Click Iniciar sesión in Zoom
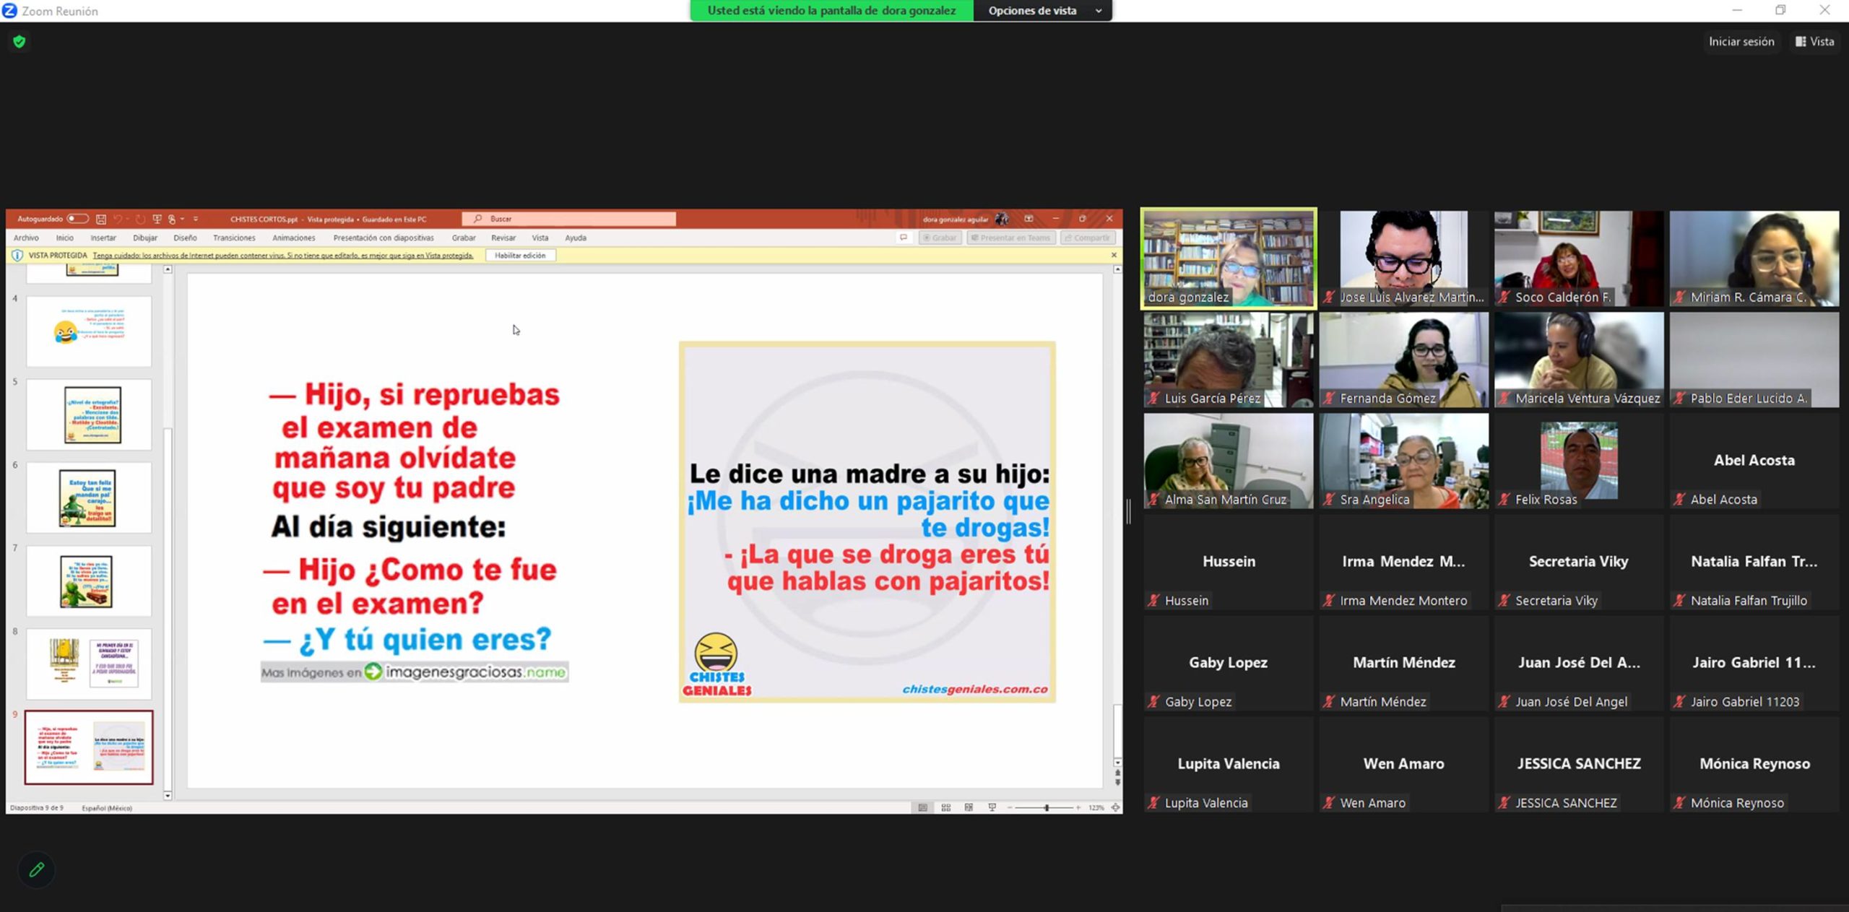1849x912 pixels. (x=1741, y=42)
